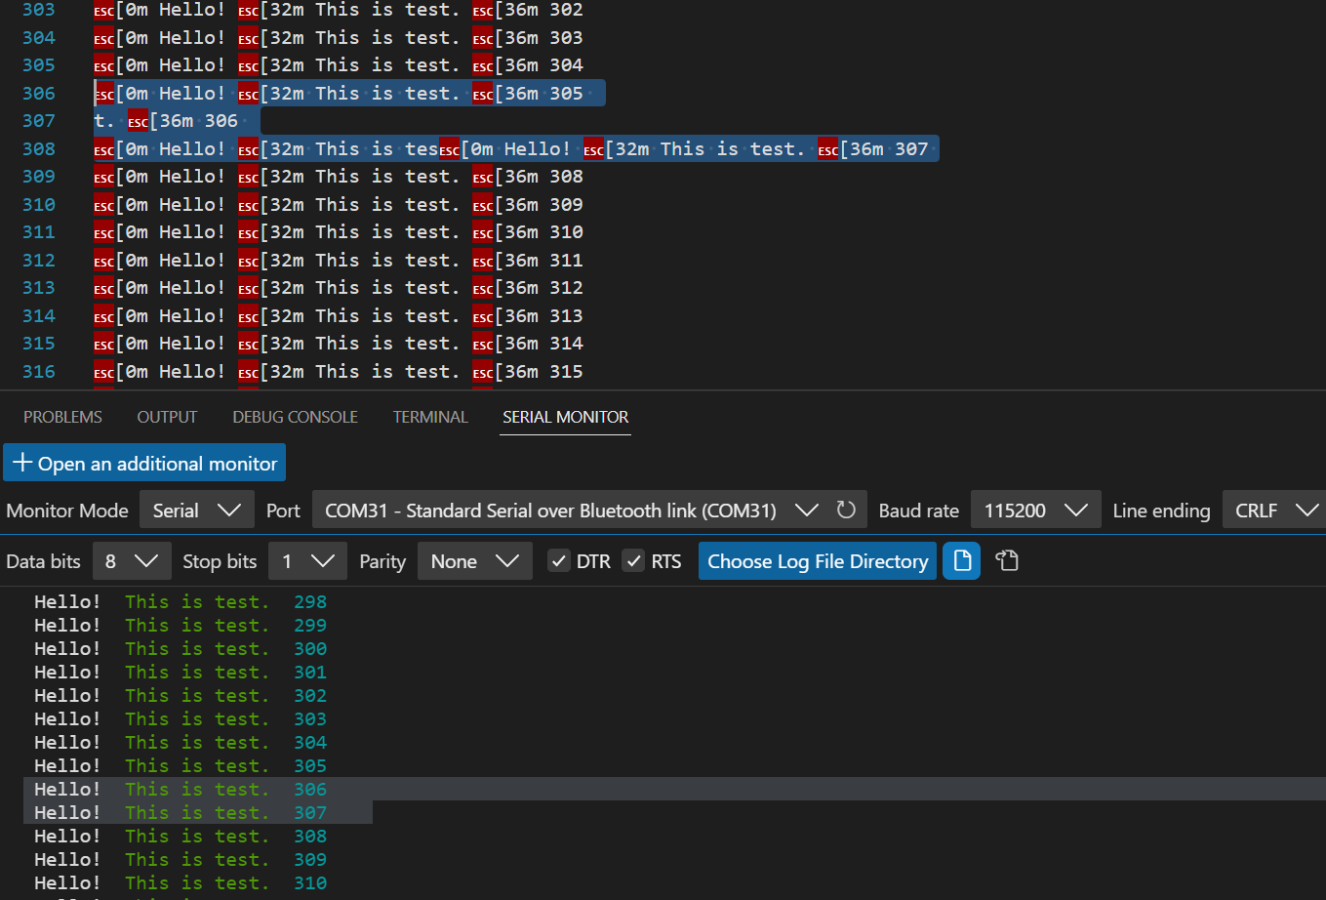This screenshot has width=1326, height=900.
Task: Open the Stop bits dropdown showing 1
Action: click(x=307, y=560)
